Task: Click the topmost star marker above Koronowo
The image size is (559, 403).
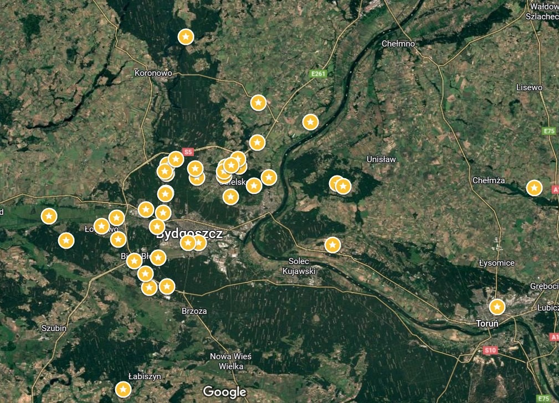Action: [185, 37]
